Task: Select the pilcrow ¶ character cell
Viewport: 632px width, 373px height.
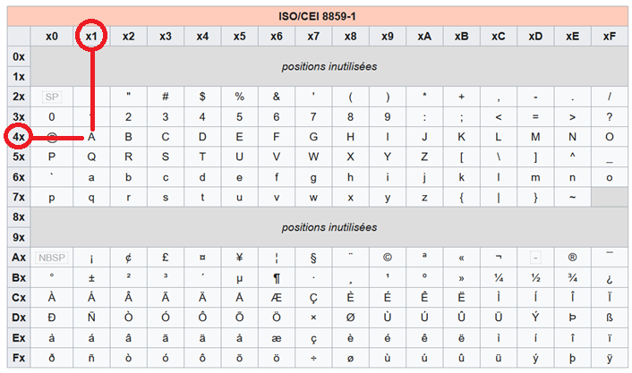Action: (x=277, y=277)
